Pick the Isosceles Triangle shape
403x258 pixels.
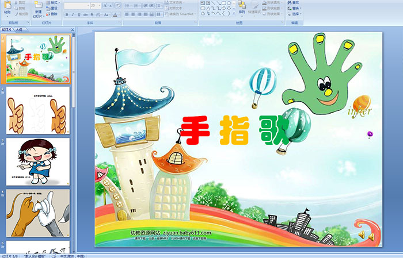208,9
